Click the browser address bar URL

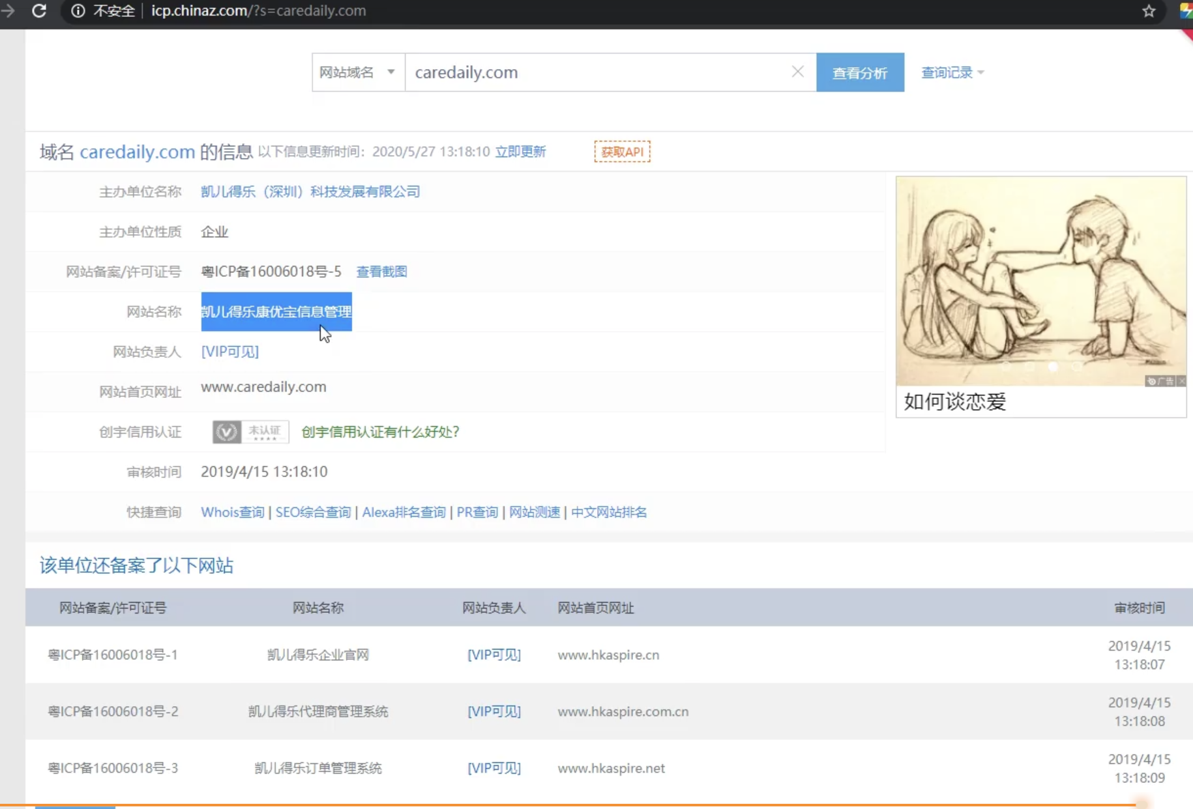pos(259,11)
